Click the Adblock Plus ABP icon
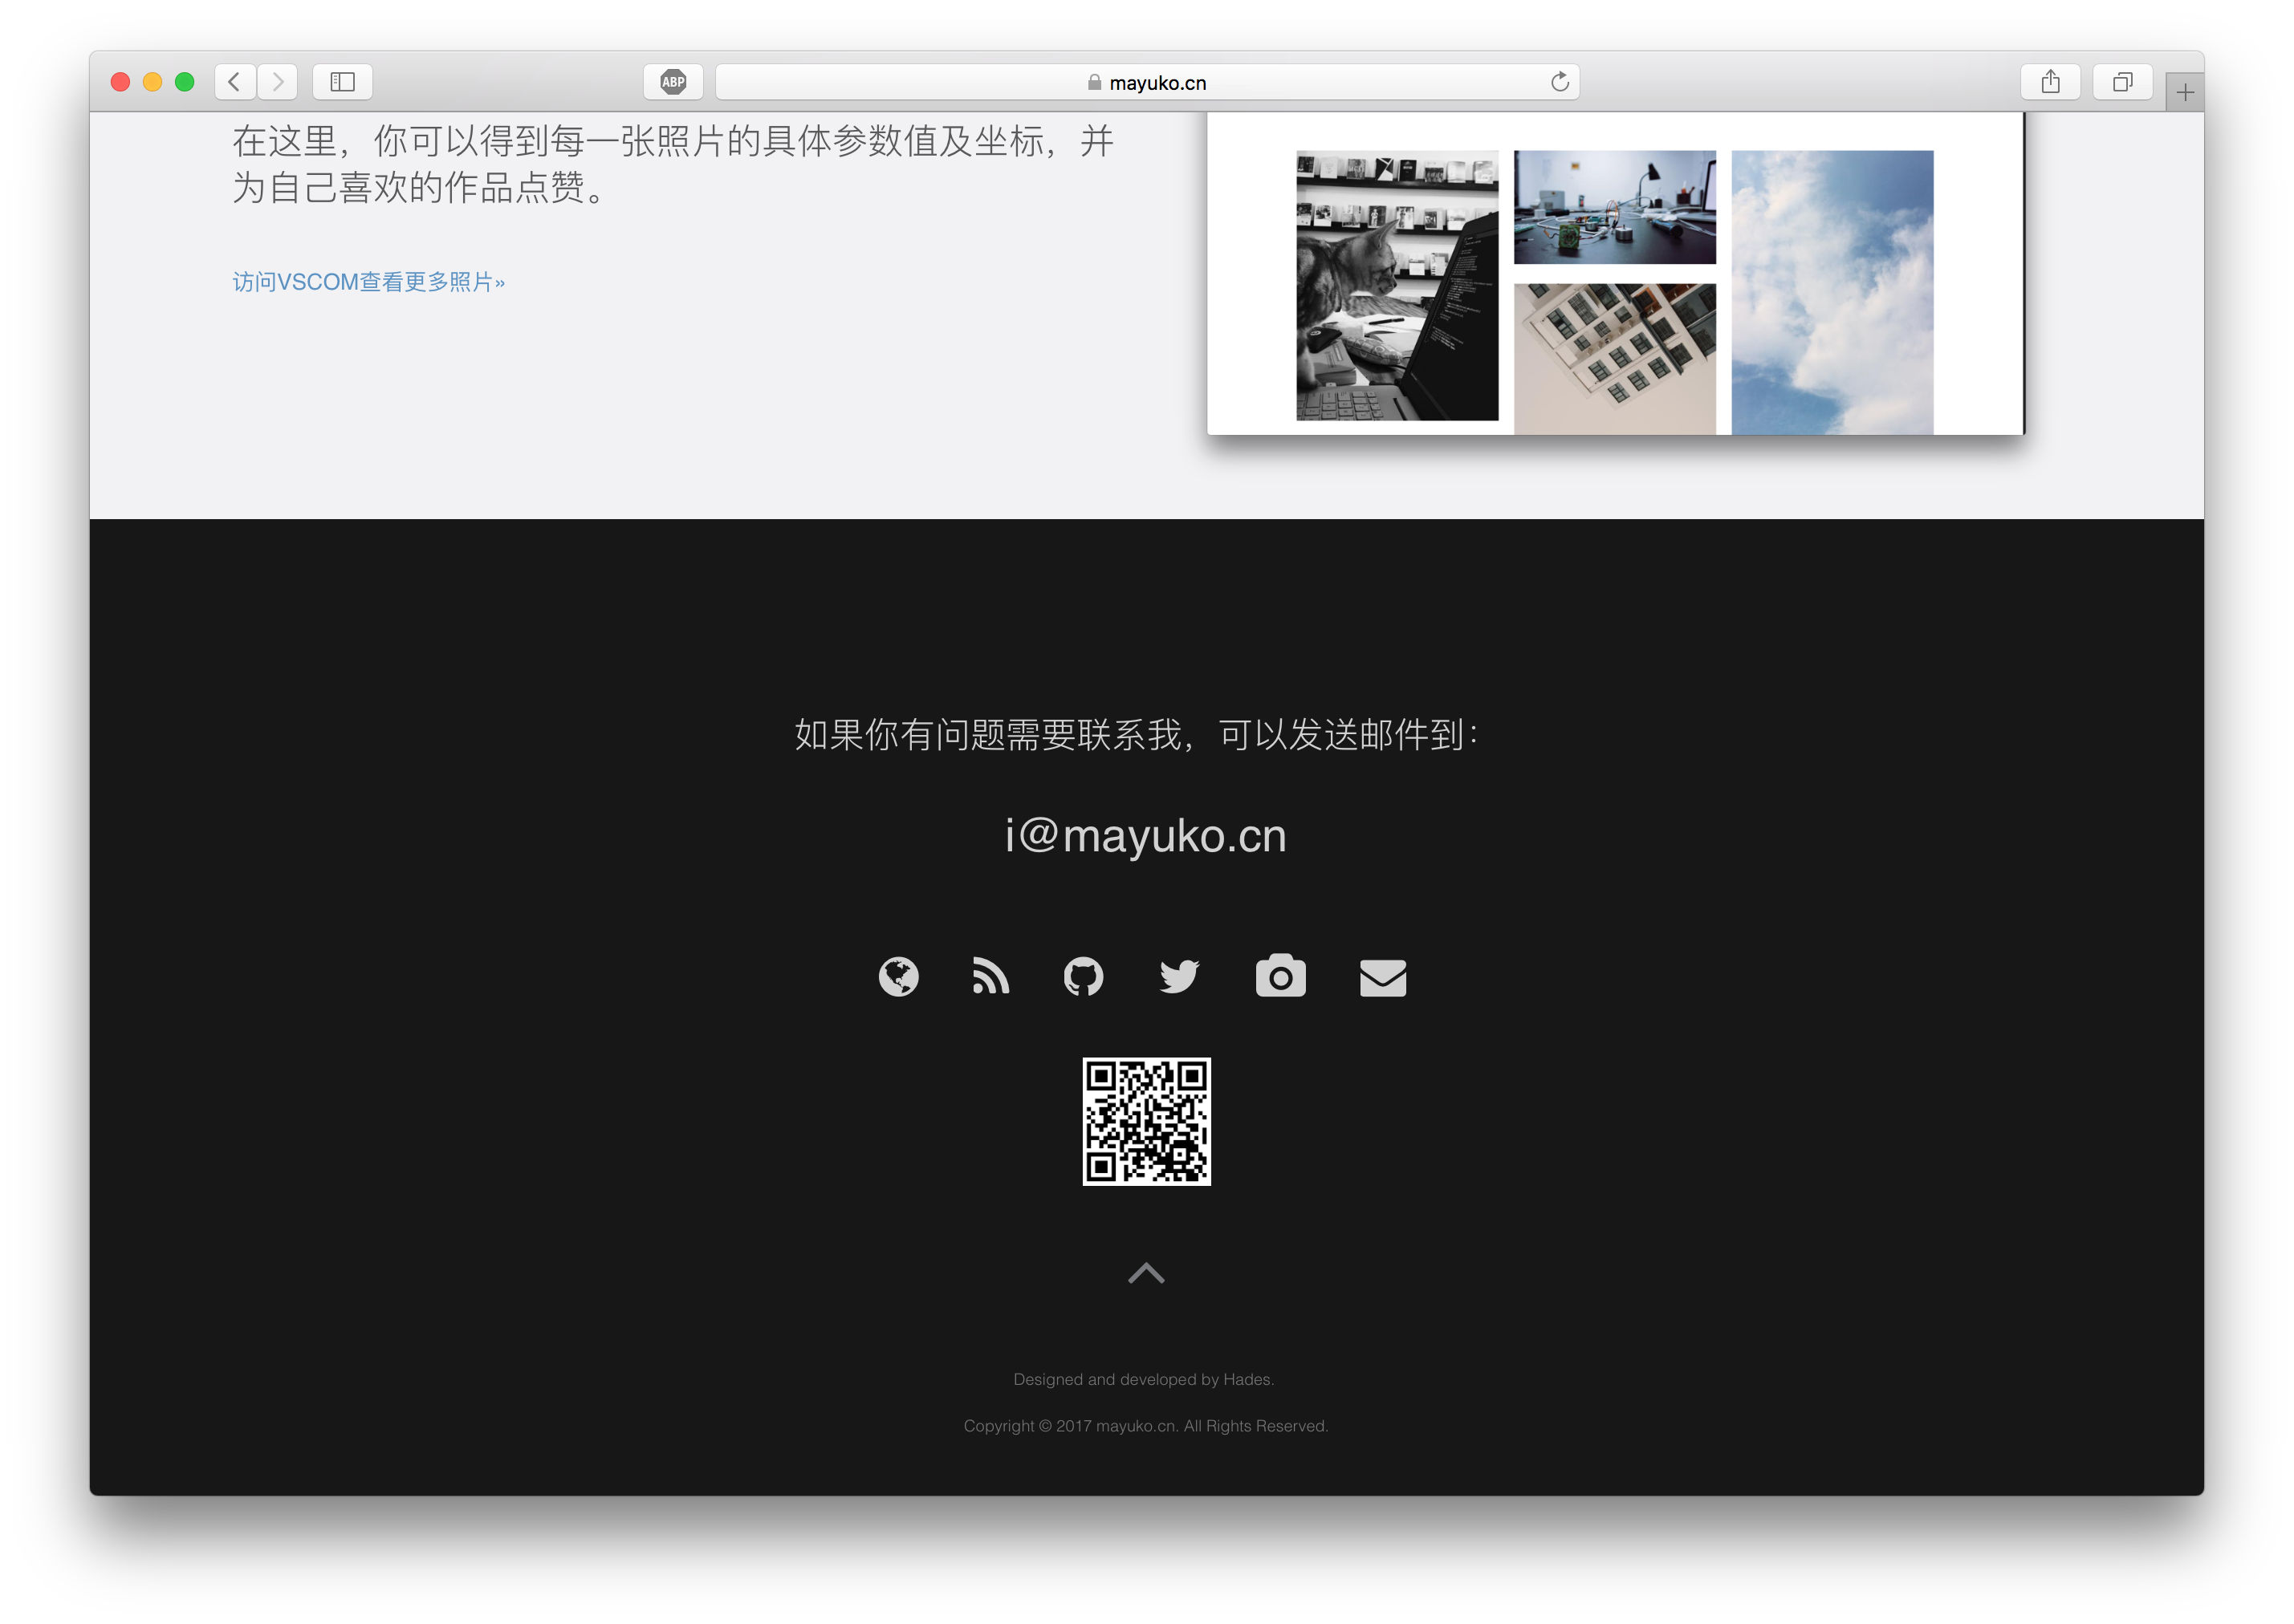The image size is (2294, 1624). click(x=673, y=82)
